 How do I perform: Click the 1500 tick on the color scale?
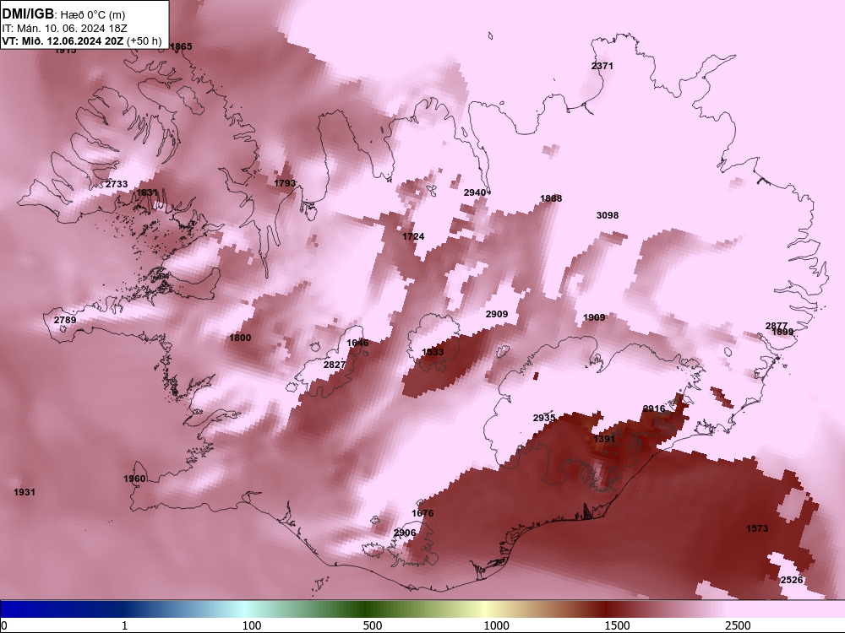(x=617, y=625)
